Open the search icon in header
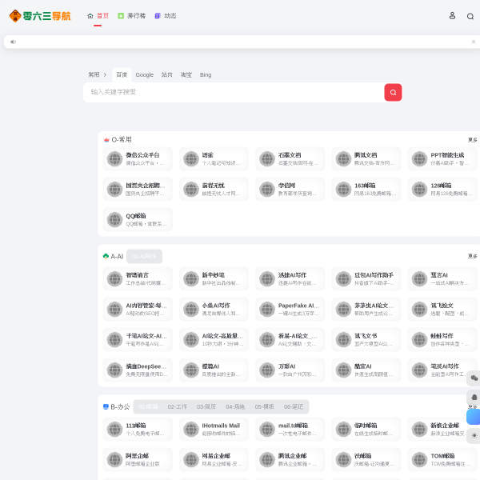The image size is (480, 480). tap(470, 16)
